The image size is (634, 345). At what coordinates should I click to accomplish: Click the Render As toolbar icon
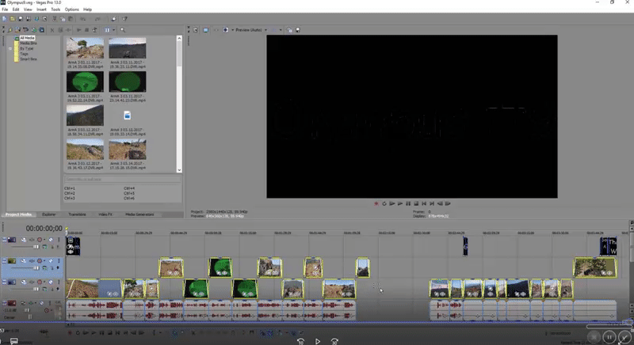(36, 18)
